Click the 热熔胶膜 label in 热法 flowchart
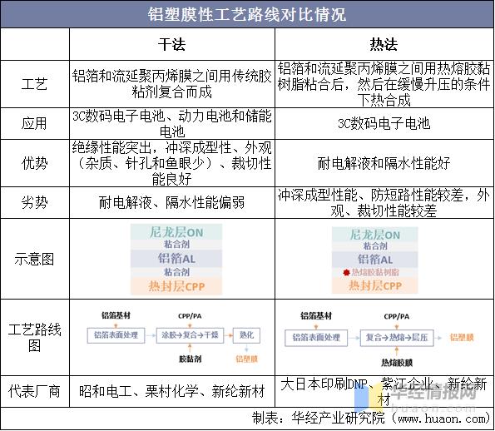The width and height of the screenshot is (495, 431). point(397,363)
